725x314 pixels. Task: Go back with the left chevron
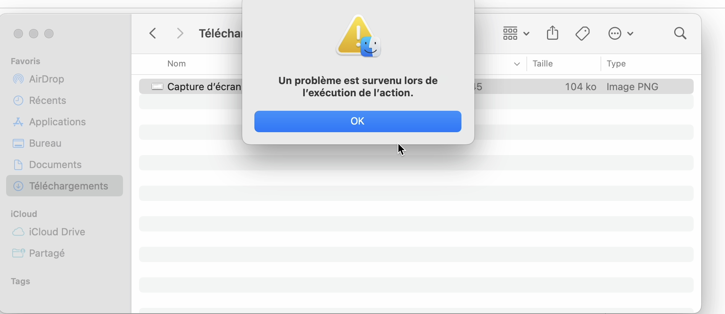coord(153,34)
